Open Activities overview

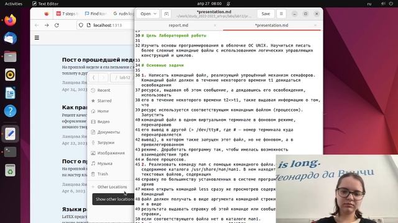point(14,4)
